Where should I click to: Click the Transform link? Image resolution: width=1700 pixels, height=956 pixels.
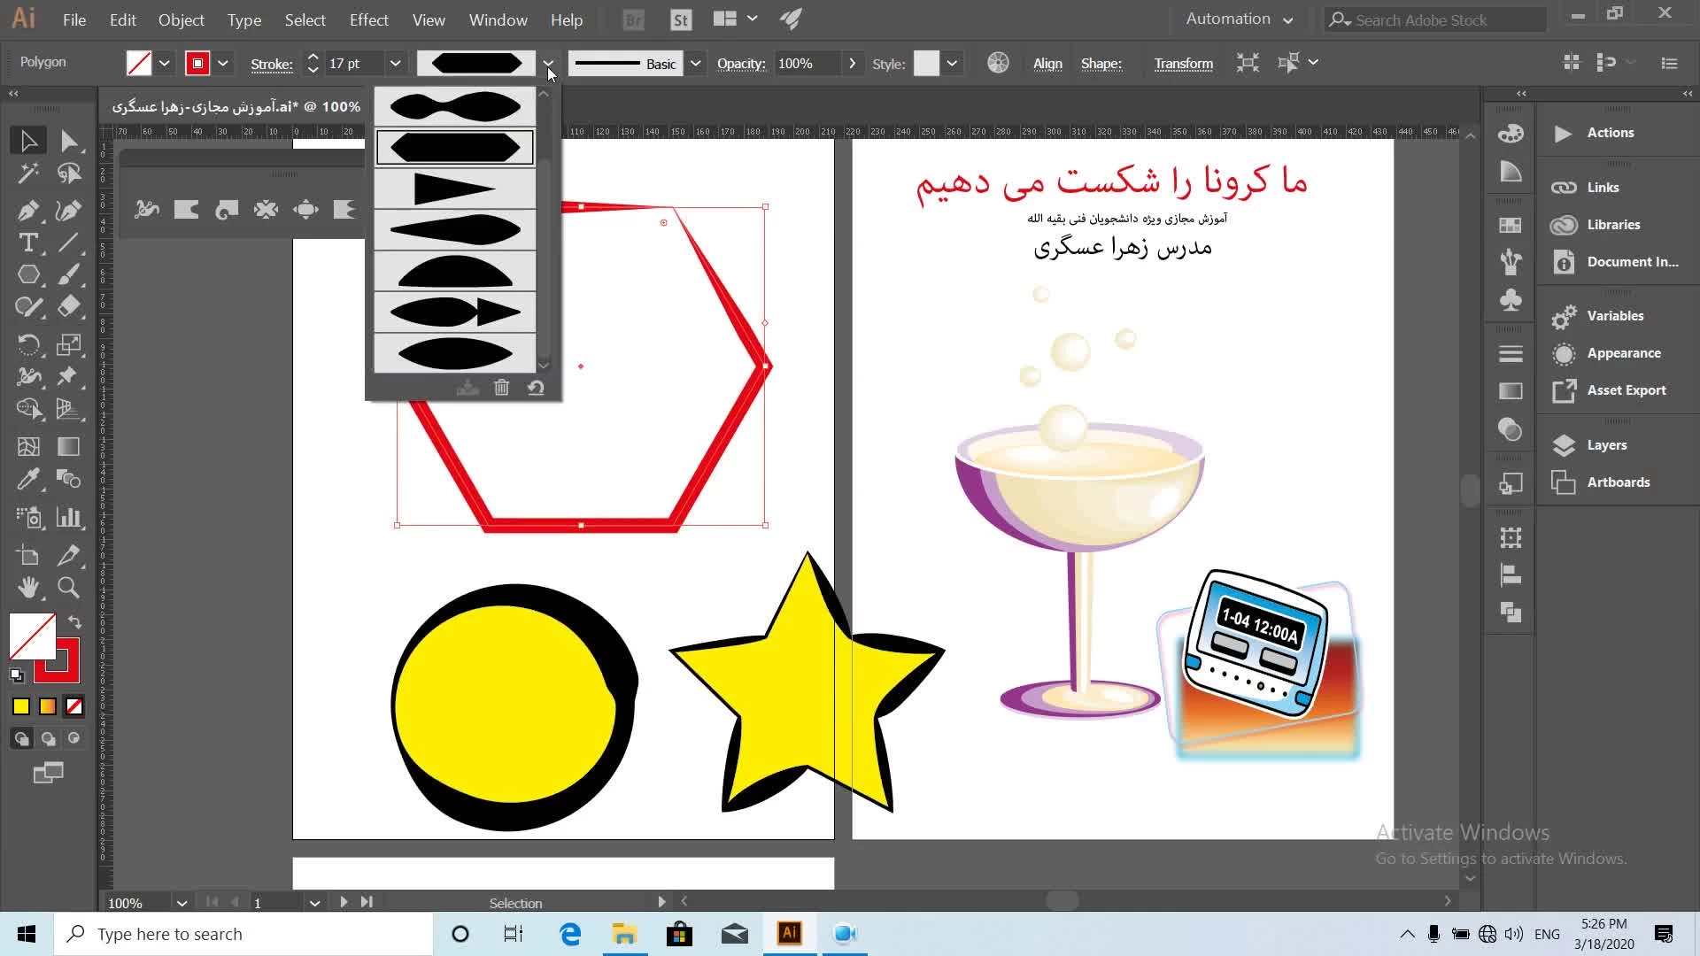1183,64
